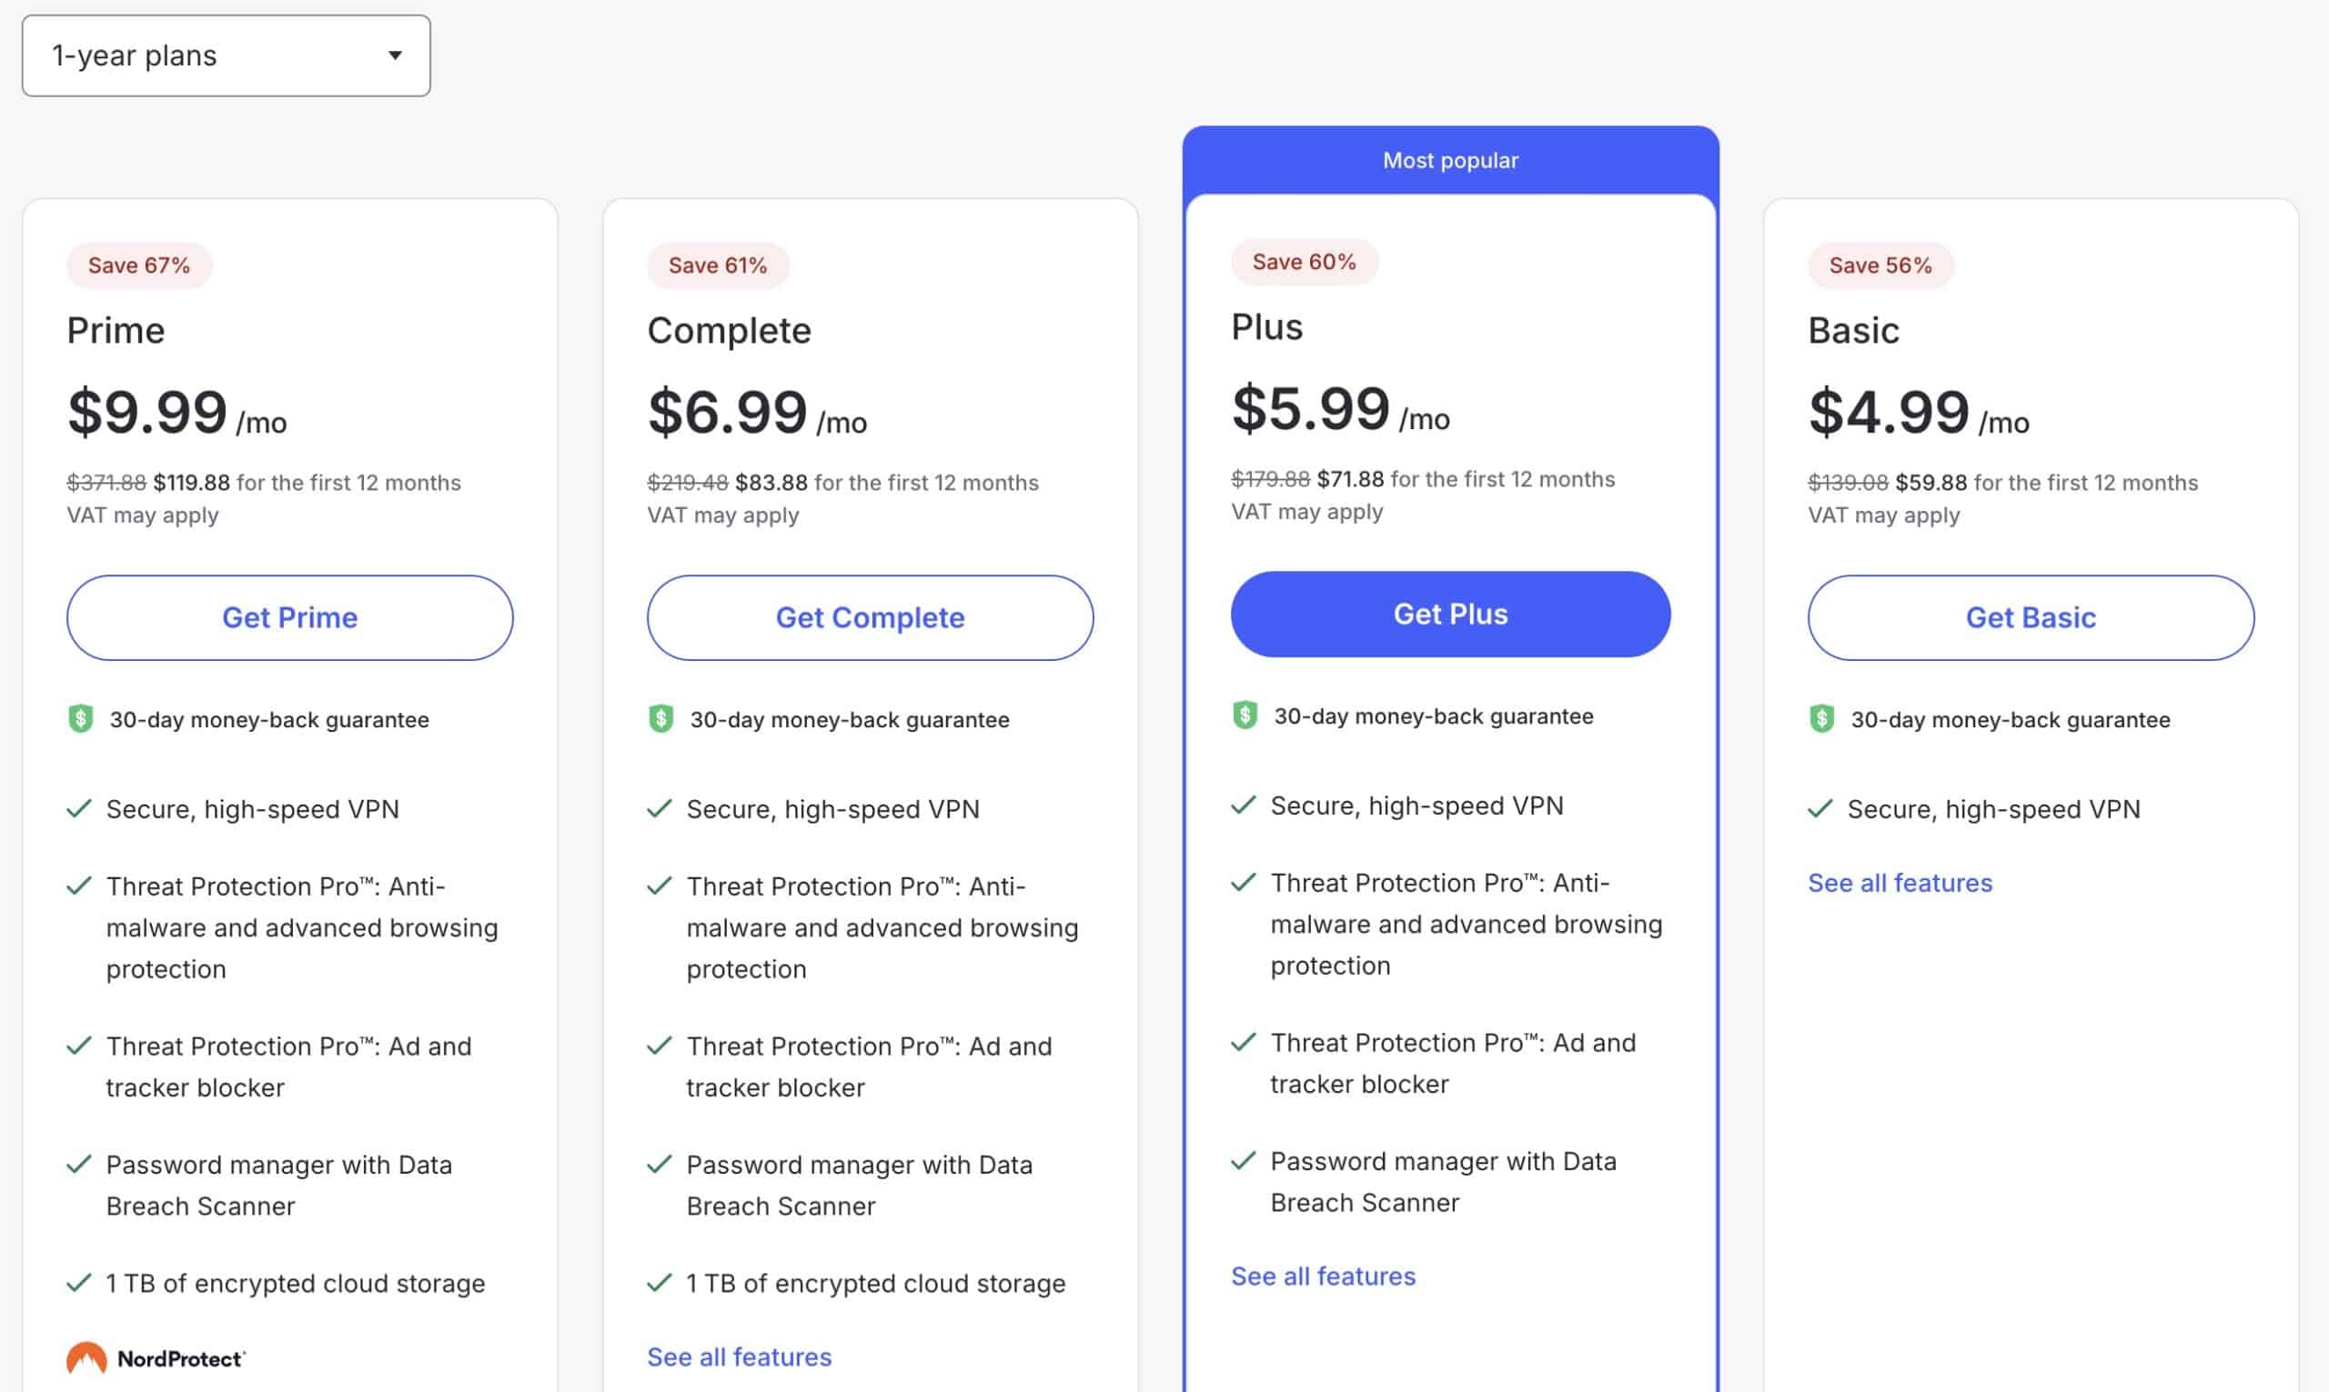Select the Get Plus button
2329x1392 pixels.
tap(1451, 614)
